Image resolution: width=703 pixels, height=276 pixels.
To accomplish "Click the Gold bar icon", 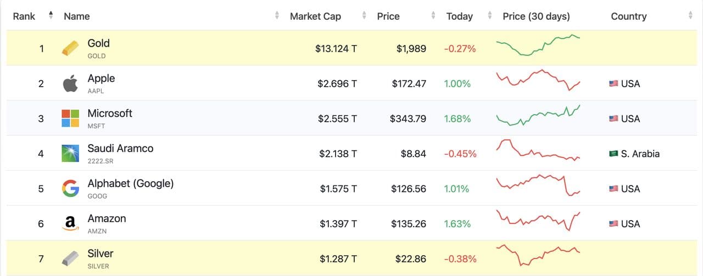I will (70, 48).
